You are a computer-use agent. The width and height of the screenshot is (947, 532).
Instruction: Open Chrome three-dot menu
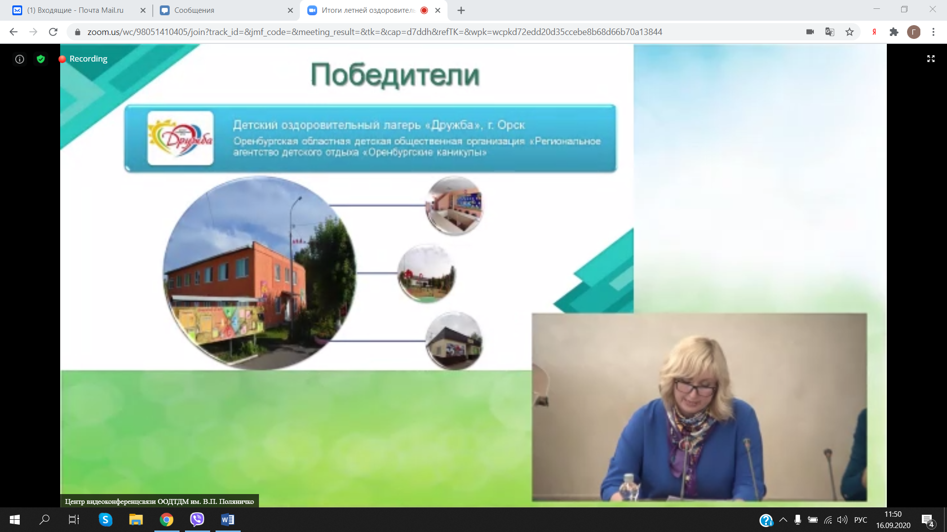933,32
